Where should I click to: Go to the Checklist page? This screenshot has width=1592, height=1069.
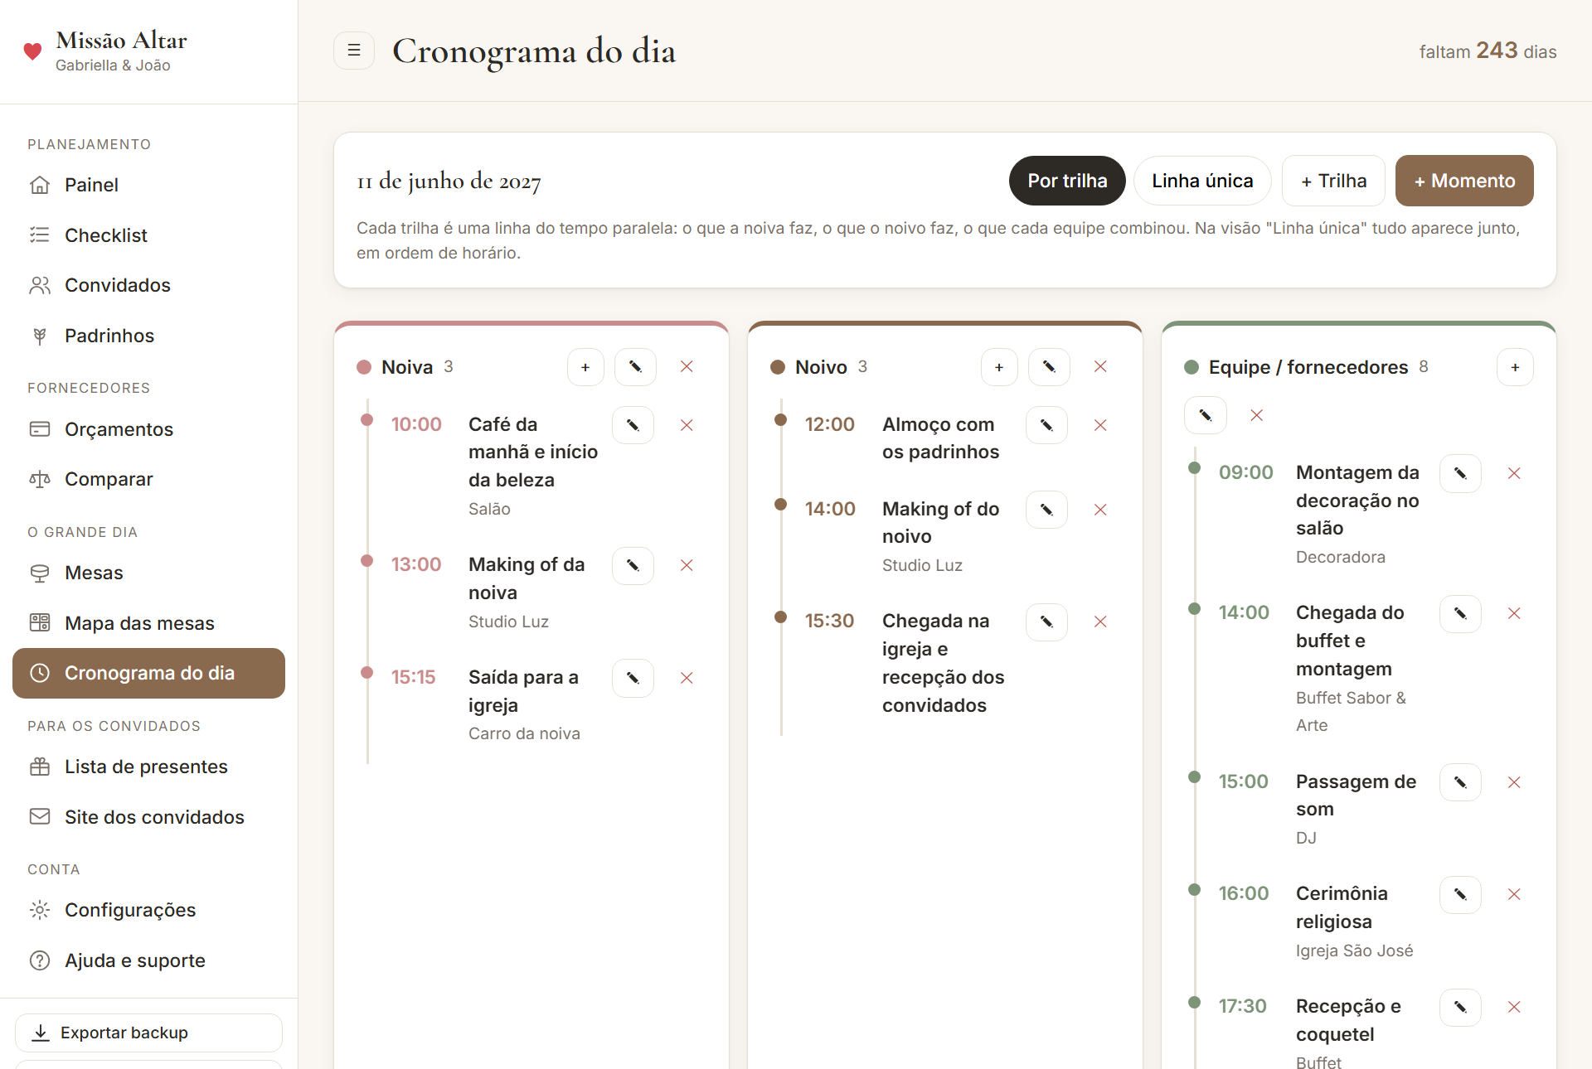coord(148,235)
